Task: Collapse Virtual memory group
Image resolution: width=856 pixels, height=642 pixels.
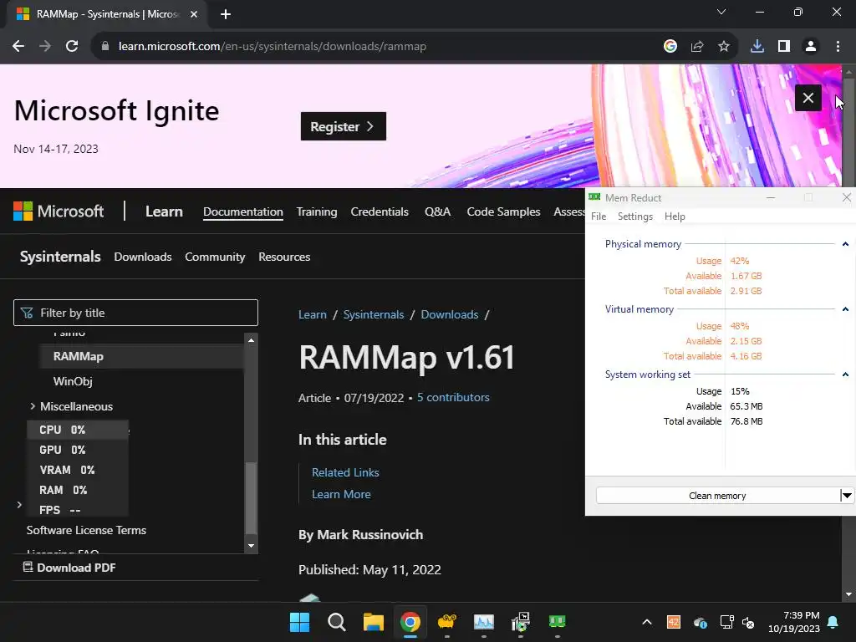Action: pos(845,309)
